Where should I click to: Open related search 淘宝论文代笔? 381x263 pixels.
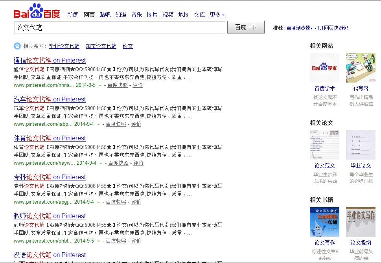[x=101, y=46]
